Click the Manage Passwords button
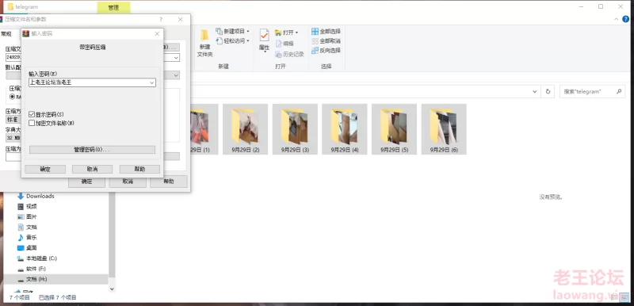 pos(92,150)
